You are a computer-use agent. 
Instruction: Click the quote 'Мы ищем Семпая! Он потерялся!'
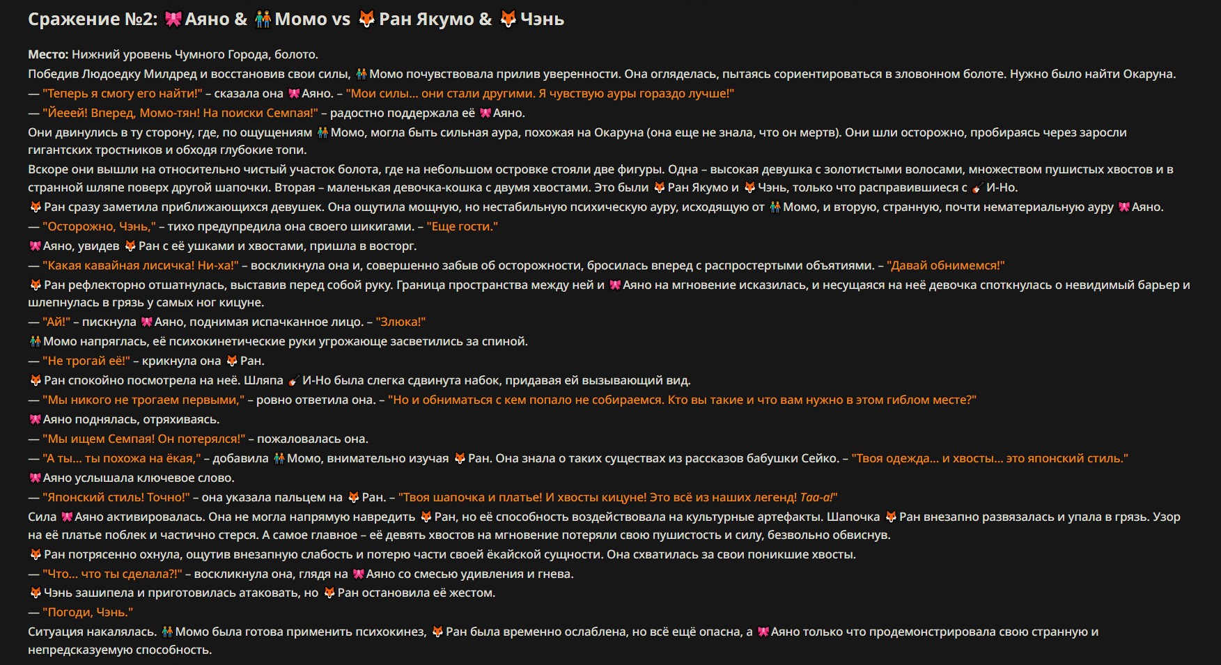(x=143, y=439)
